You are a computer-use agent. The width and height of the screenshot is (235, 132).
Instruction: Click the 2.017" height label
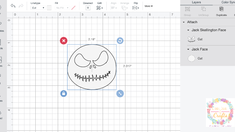tap(127, 66)
